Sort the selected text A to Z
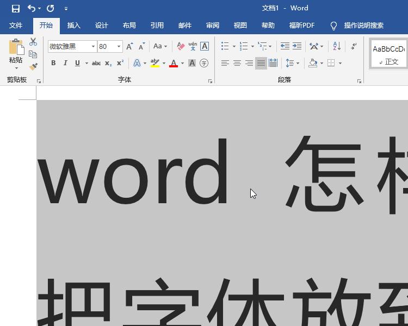The width and height of the screenshot is (408, 326). click(337, 46)
